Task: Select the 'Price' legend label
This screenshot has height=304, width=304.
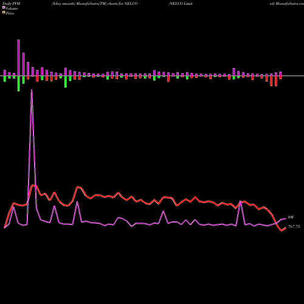Action: 10,13
